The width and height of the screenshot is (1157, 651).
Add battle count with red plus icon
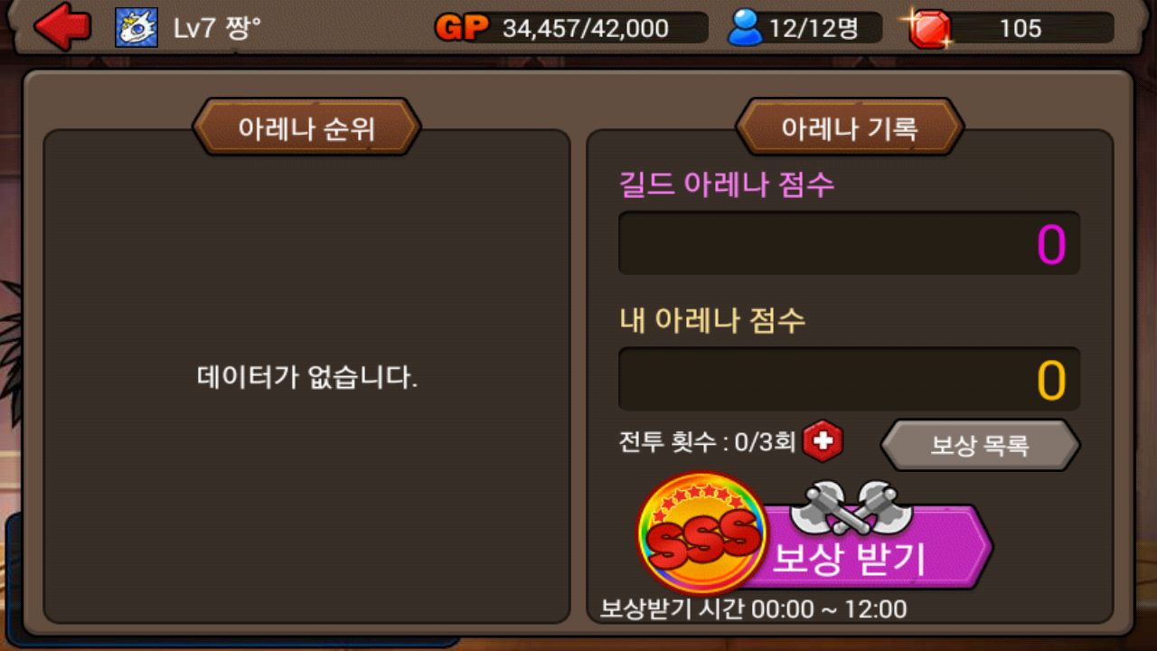click(x=823, y=441)
